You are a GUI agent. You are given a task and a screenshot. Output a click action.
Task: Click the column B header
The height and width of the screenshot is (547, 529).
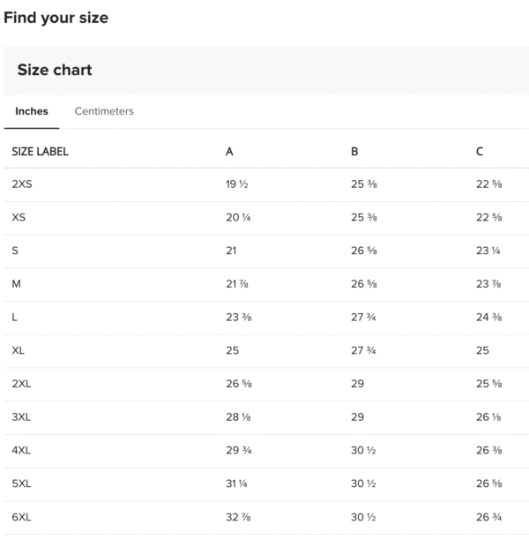click(x=354, y=151)
